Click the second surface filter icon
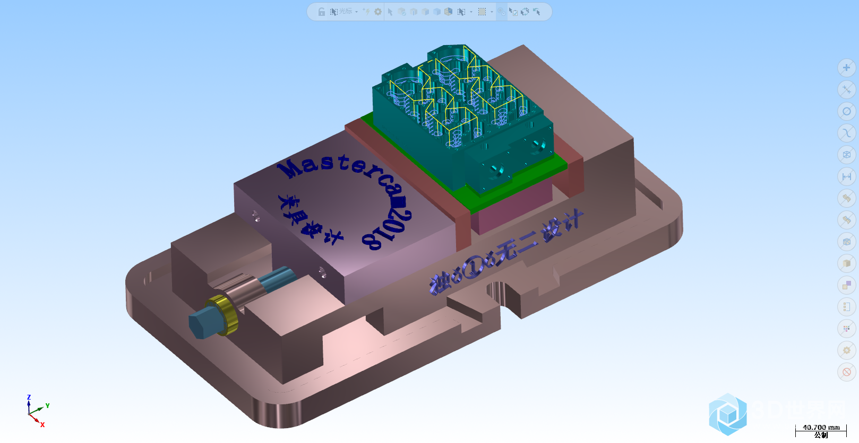The height and width of the screenshot is (443, 859). click(x=847, y=220)
